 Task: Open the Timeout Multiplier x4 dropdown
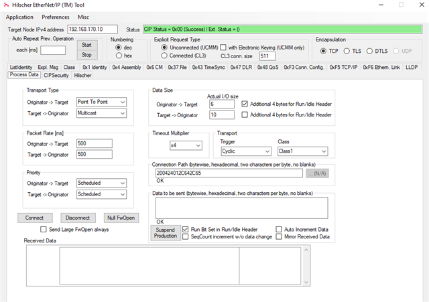click(186, 146)
